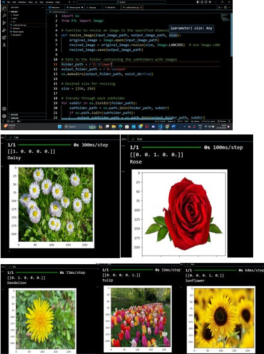Click the notifications bell in status bar
The width and height of the screenshot is (264, 354).
coord(230,121)
